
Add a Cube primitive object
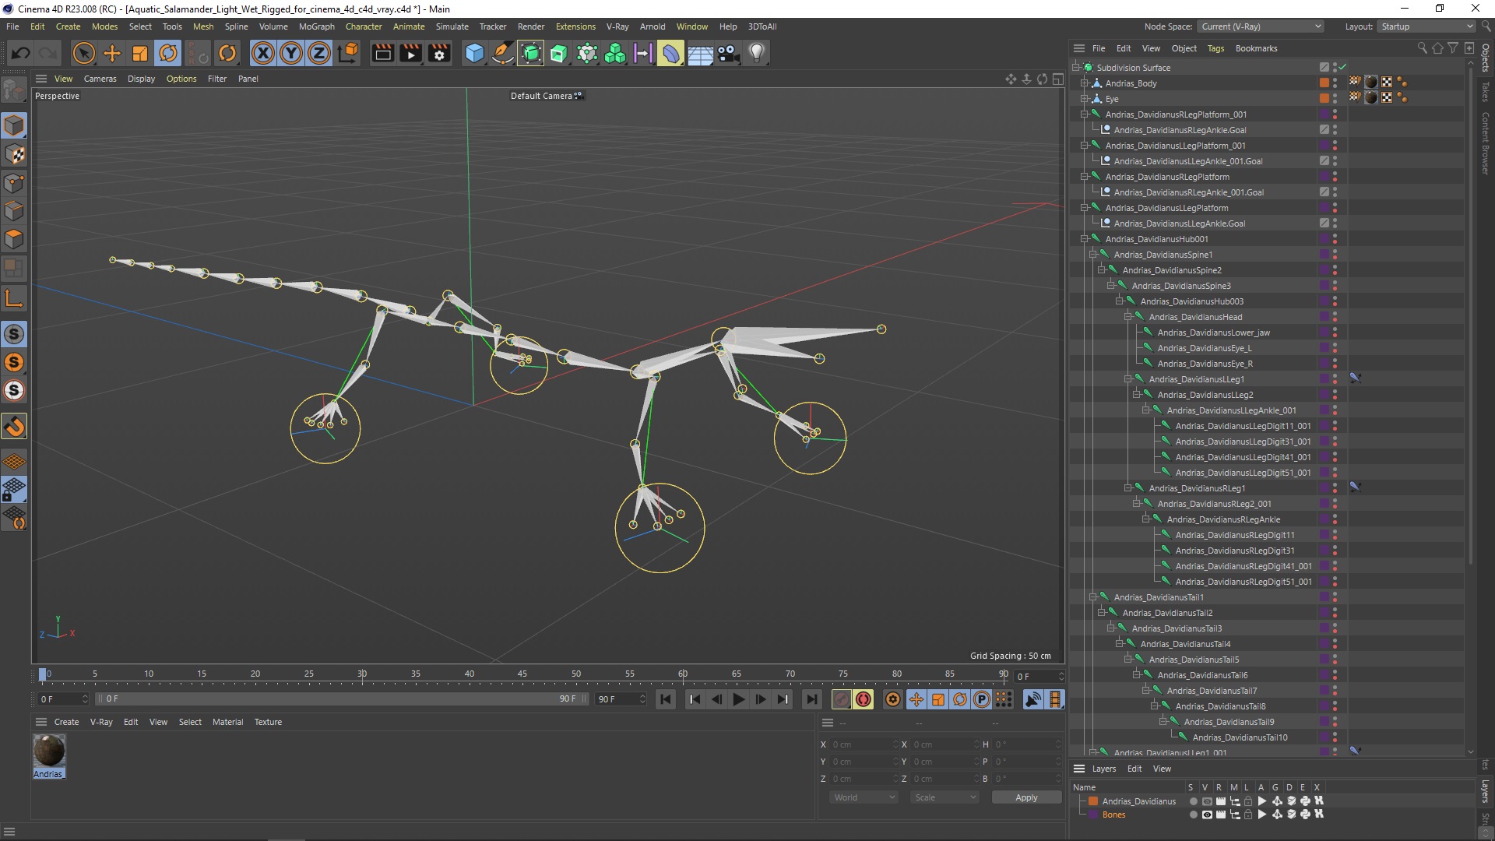[474, 53]
